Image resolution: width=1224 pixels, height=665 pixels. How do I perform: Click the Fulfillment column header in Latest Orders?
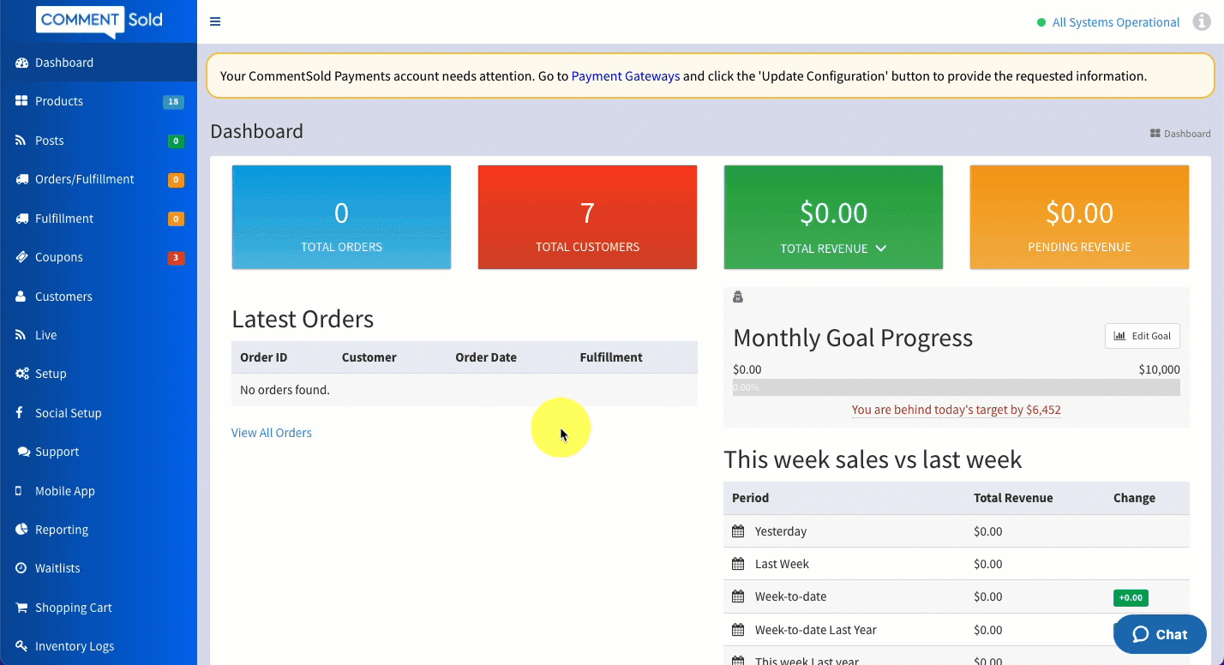pyautogui.click(x=611, y=357)
